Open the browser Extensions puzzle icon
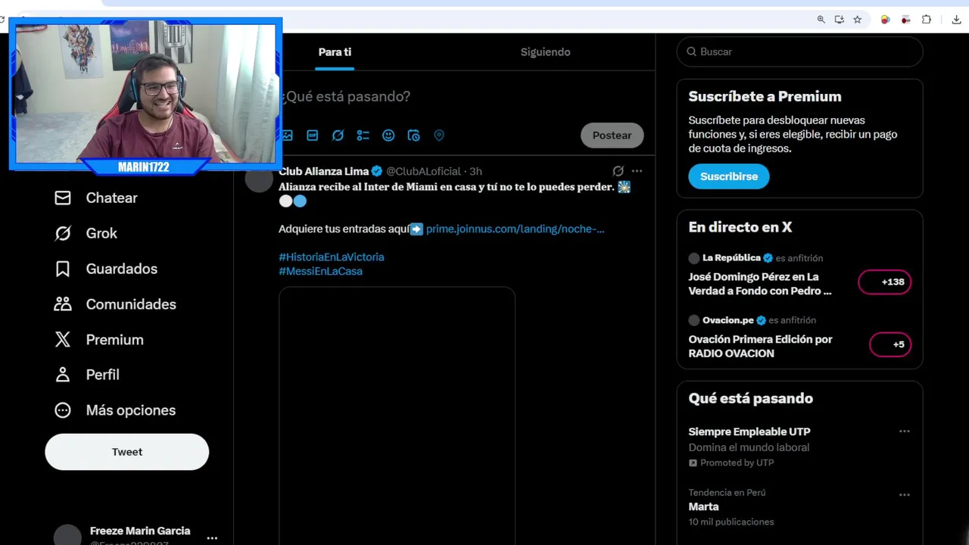Image resolution: width=969 pixels, height=545 pixels. [x=926, y=20]
